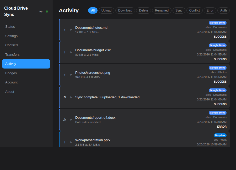This screenshot has width=236, height=170.
Task: Filter activity by Conflict
Action: tap(195, 10)
